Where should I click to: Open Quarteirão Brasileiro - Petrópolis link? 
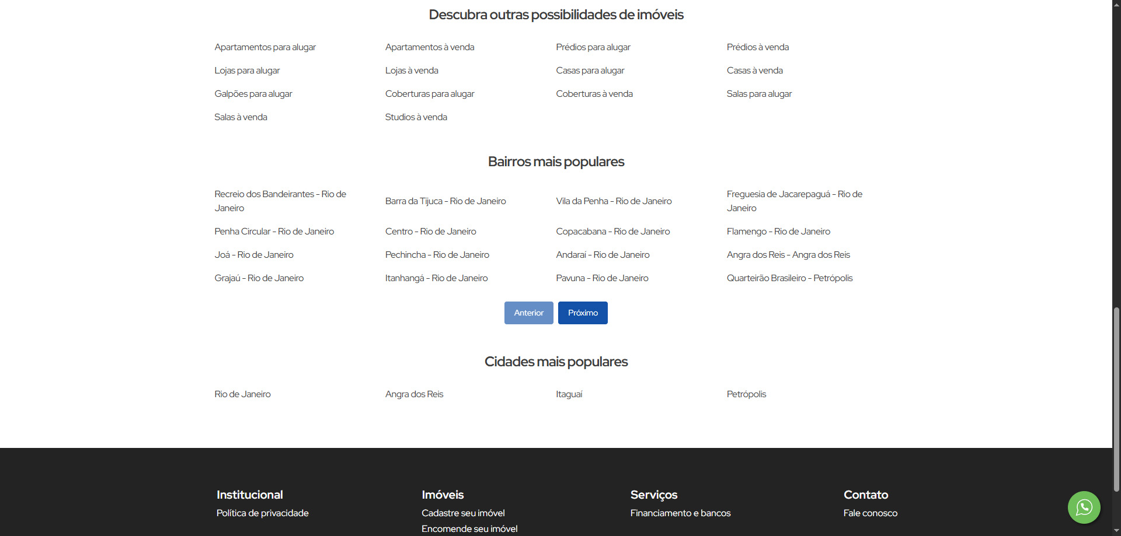point(789,278)
